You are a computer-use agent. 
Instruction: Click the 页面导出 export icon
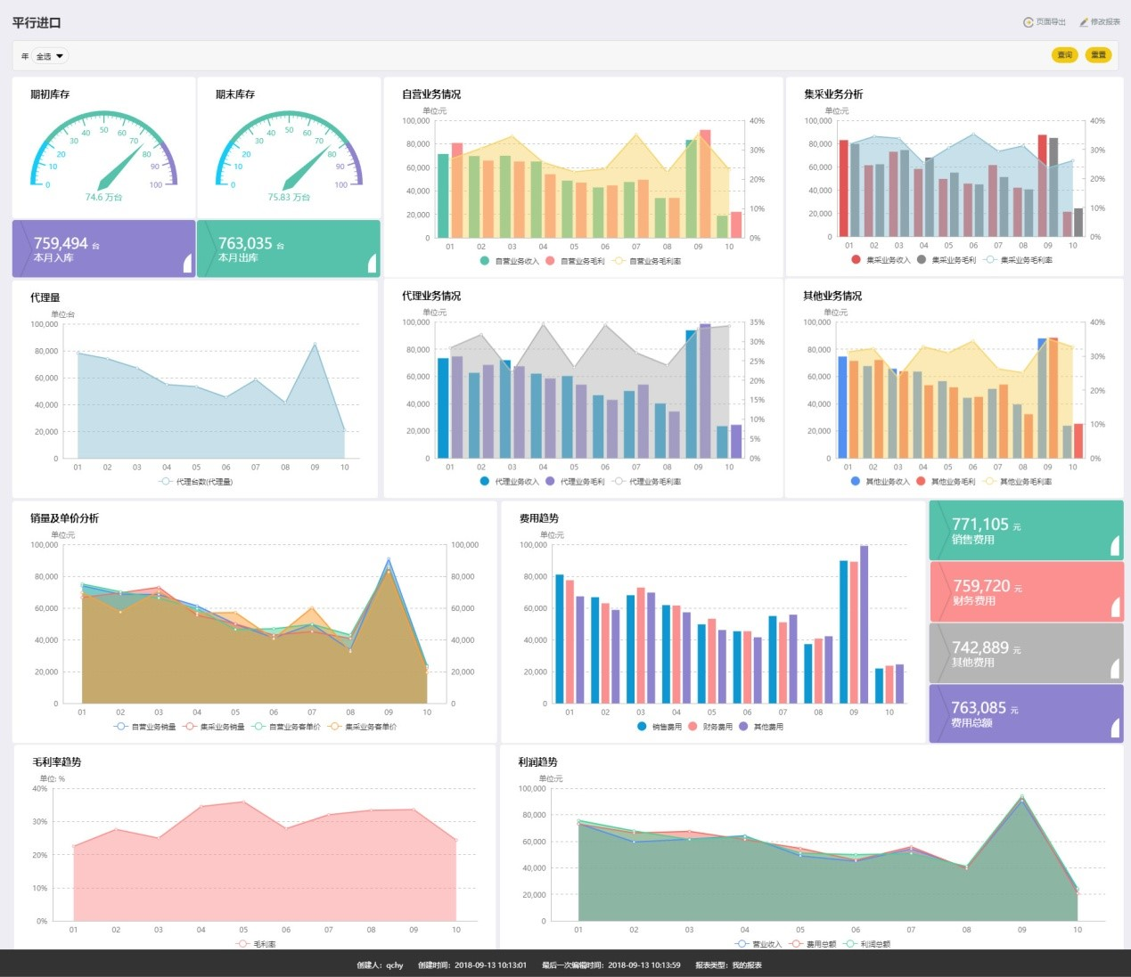pos(1028,22)
